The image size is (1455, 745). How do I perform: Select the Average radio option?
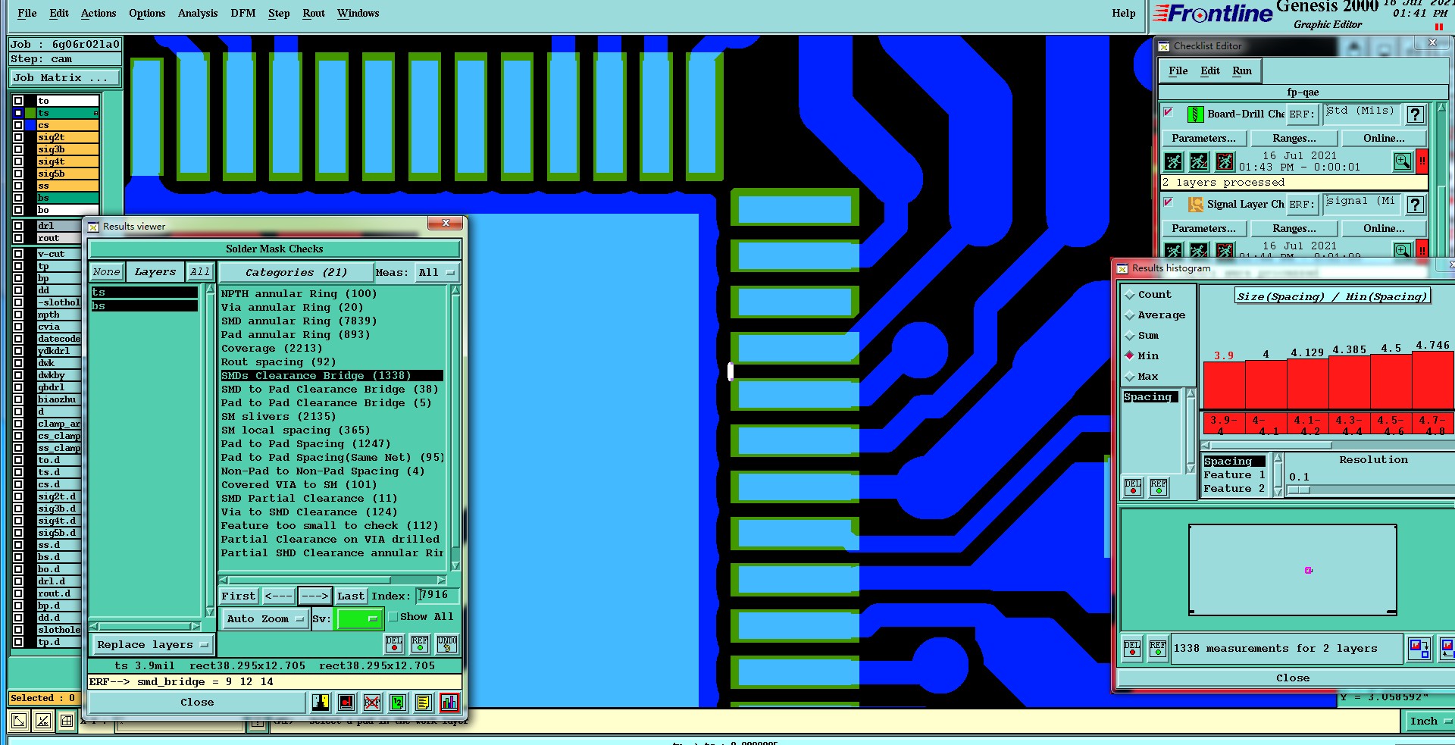click(x=1130, y=315)
